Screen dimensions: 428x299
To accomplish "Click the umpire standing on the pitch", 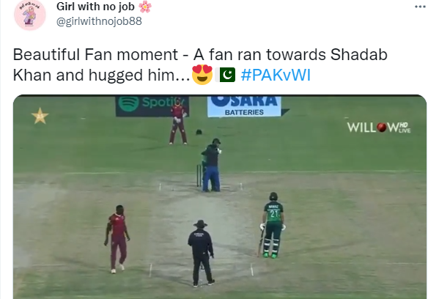I will pos(201,254).
